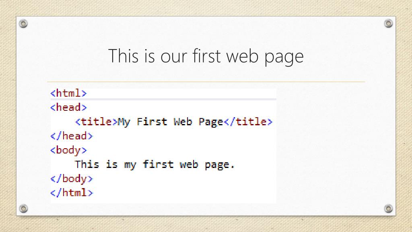This screenshot has height=232, width=412.
Task: Click the top-right rivet decoration
Action: 388,24
